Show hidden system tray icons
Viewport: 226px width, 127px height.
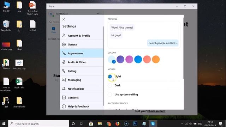182,124
